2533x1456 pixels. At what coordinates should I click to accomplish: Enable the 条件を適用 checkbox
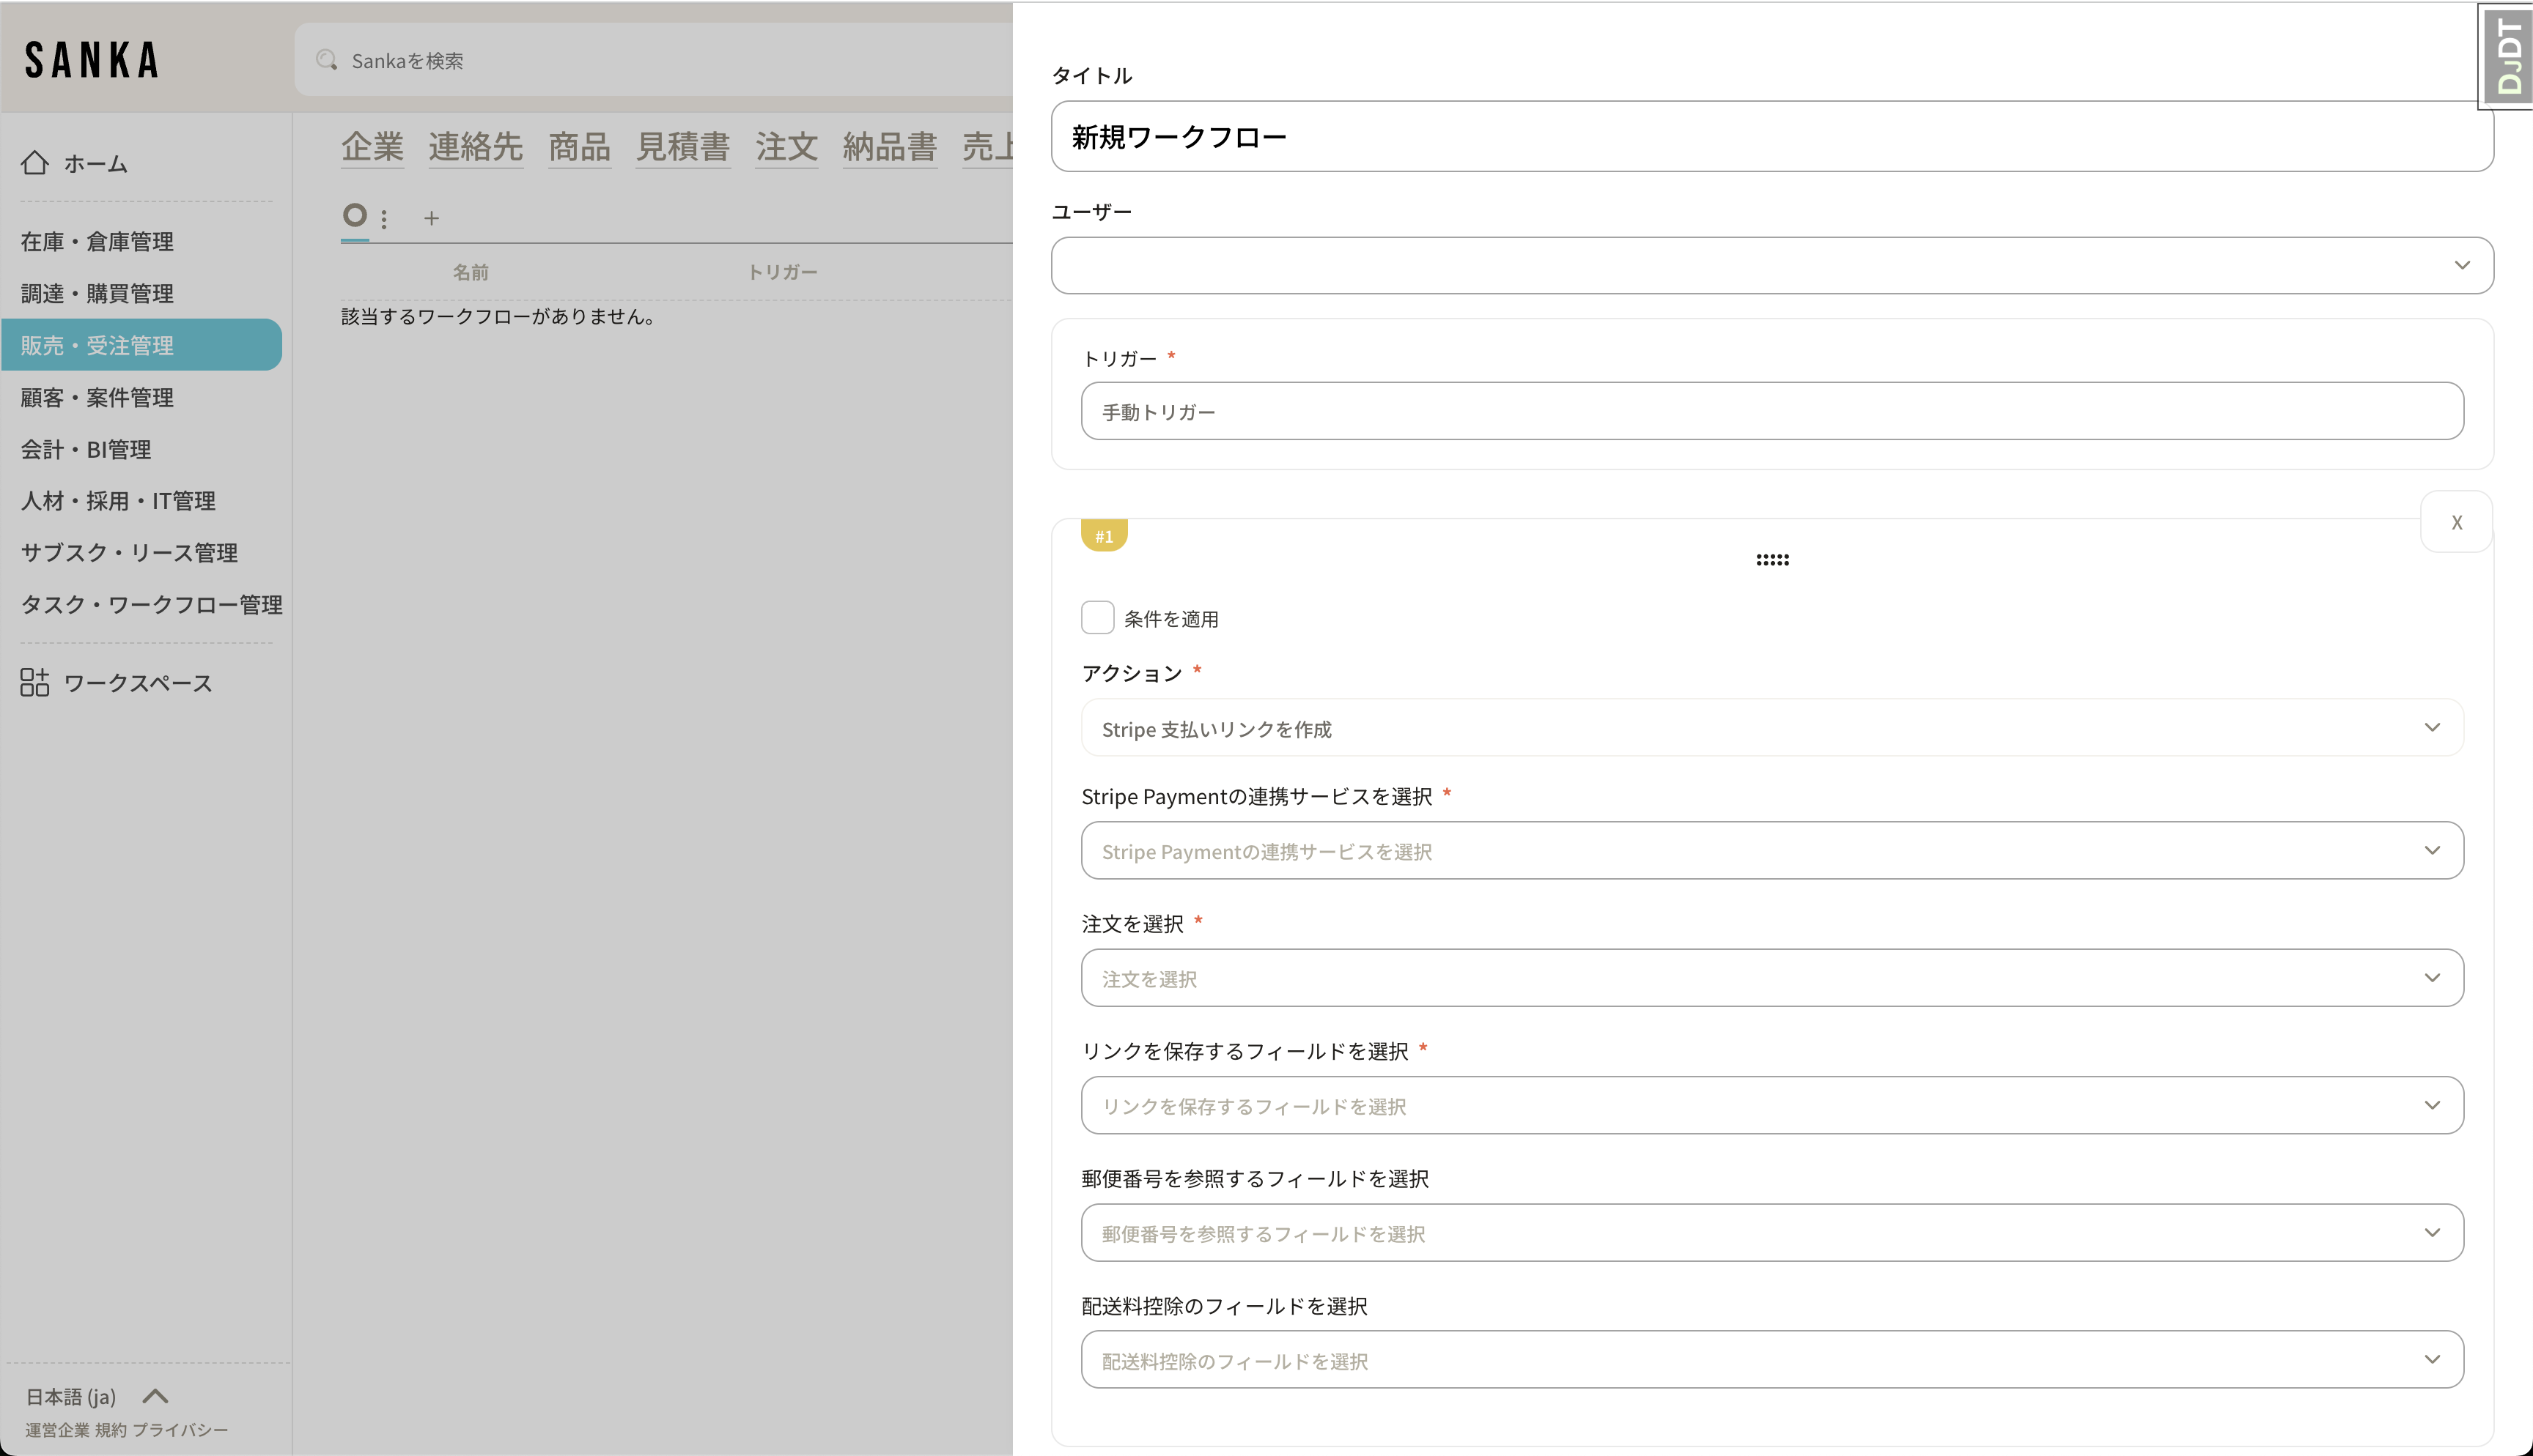1097,618
